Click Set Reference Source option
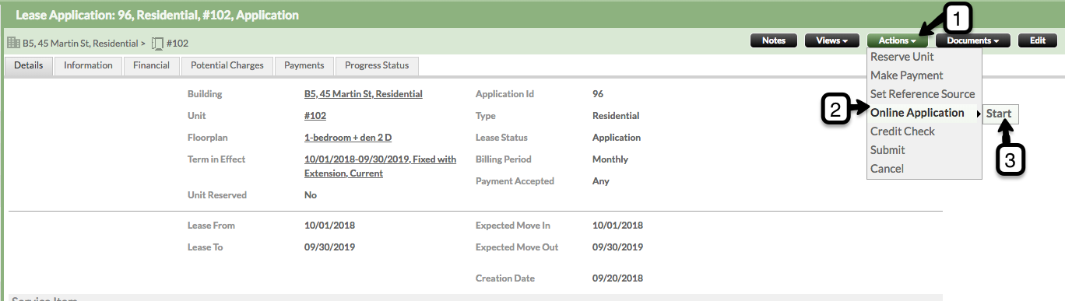The width and height of the screenshot is (1065, 301). click(x=924, y=94)
